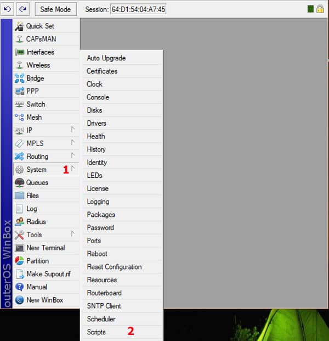Click the New WinBox globe icon
Image resolution: width=329 pixels, height=341 pixels.
click(19, 300)
